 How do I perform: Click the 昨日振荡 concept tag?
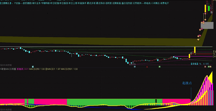[64, 3]
